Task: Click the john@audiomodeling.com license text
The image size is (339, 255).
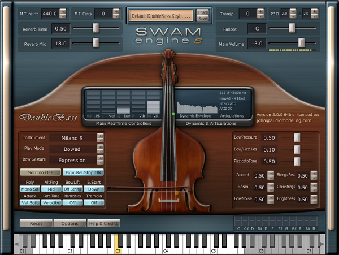Action: click(x=284, y=120)
